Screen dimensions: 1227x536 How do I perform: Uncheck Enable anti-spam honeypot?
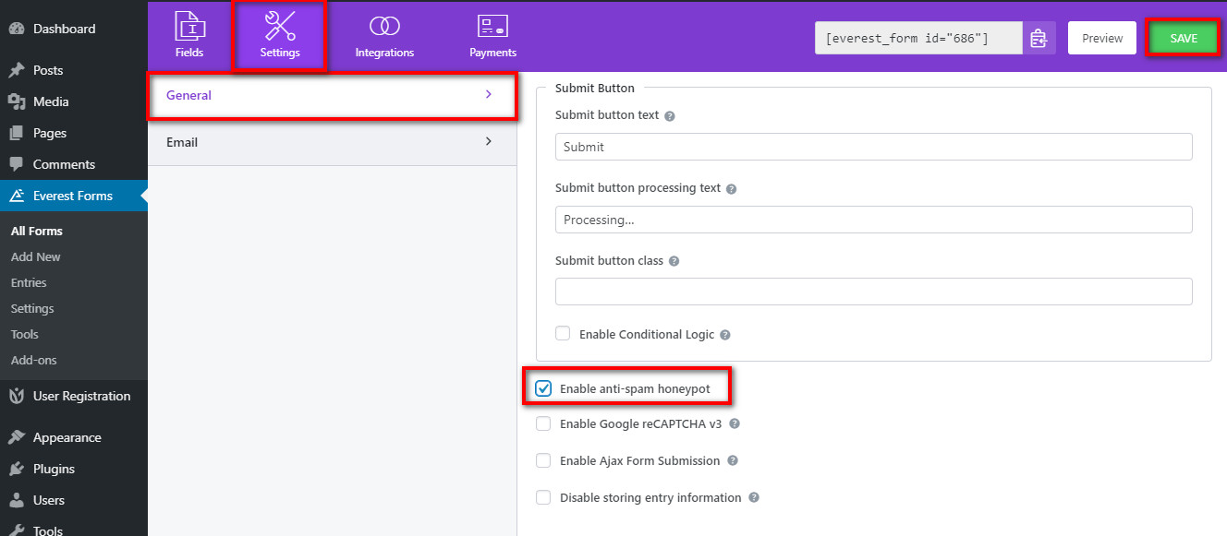tap(543, 388)
